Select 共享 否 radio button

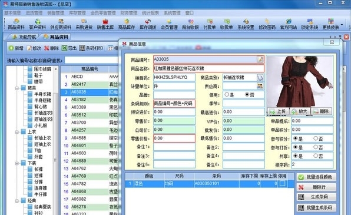[x=316, y=156]
